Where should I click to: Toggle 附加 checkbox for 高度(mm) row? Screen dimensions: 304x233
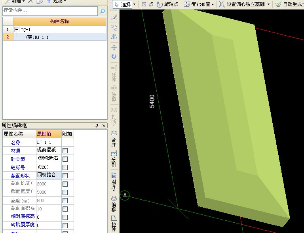coord(65,201)
